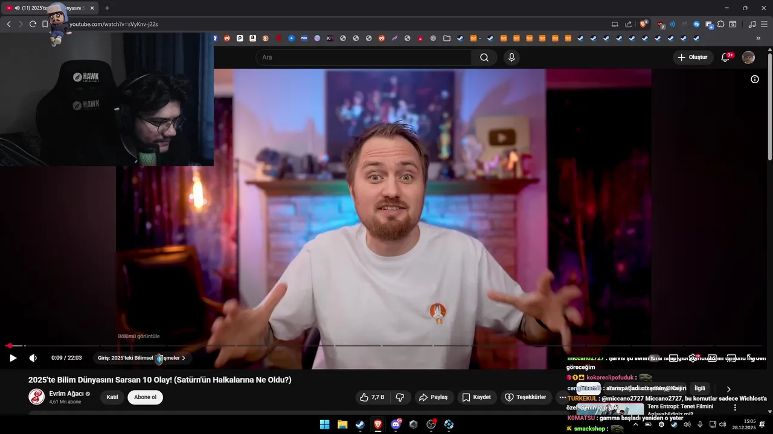Play the YouTube video
This screenshot has height=434, width=773.
13,358
